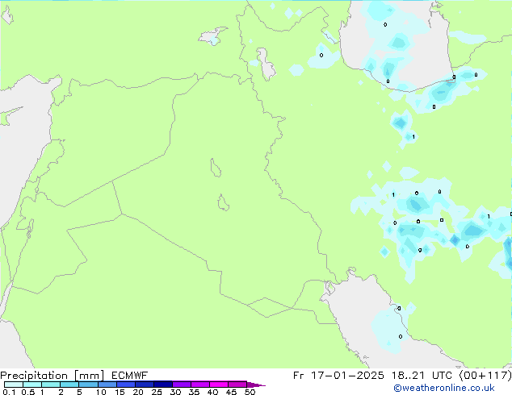The image size is (512, 395).
Task: Choose the 40–45 mm magenta legend swatch
Action: [x=219, y=385]
